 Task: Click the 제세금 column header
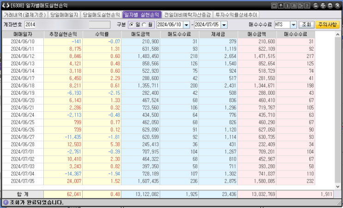tap(218, 34)
